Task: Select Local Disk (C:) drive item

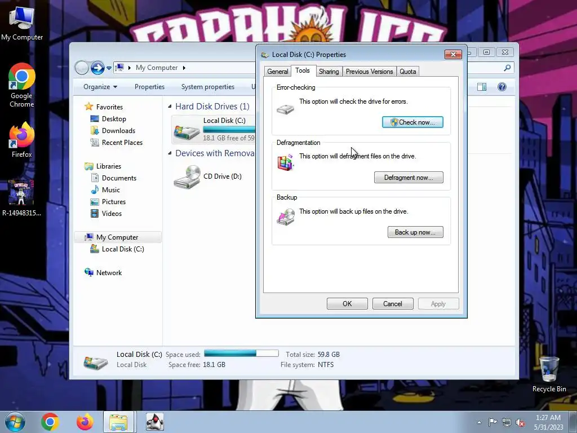Action: 214,129
